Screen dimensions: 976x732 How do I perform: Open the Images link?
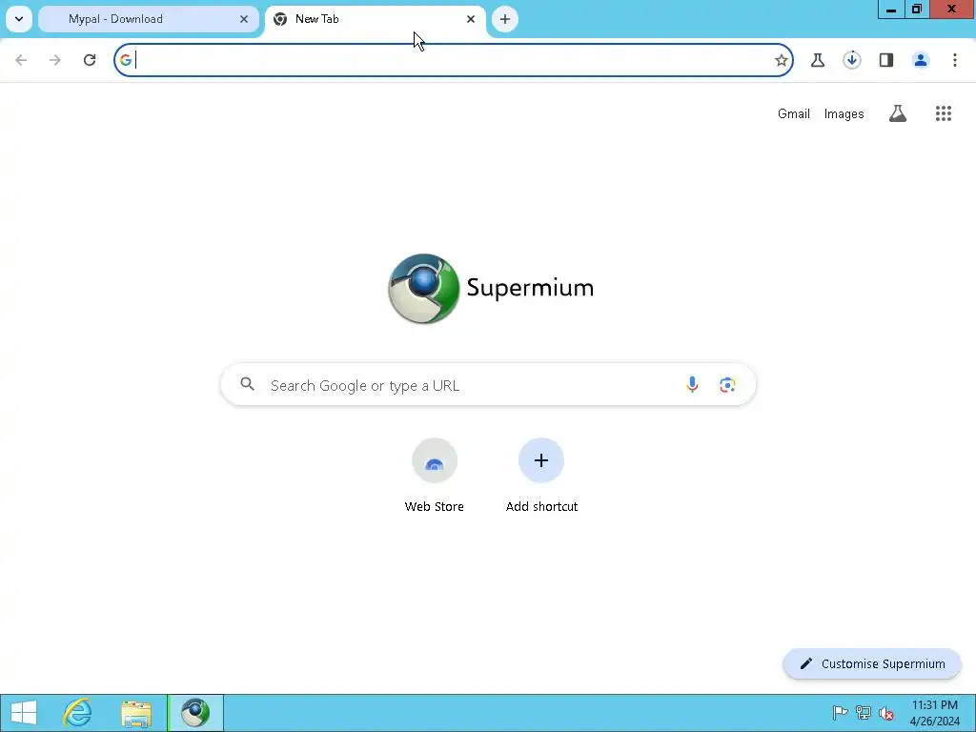[844, 114]
